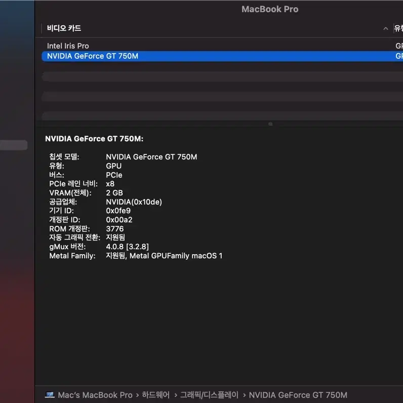The image size is (403, 403).
Task: Click the 칩셋 모델: label
Action: point(64,156)
